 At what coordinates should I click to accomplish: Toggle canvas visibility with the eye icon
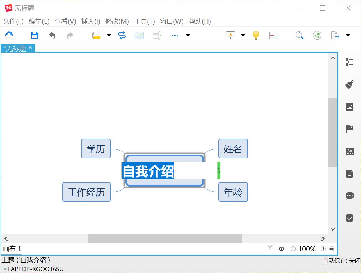point(281,249)
